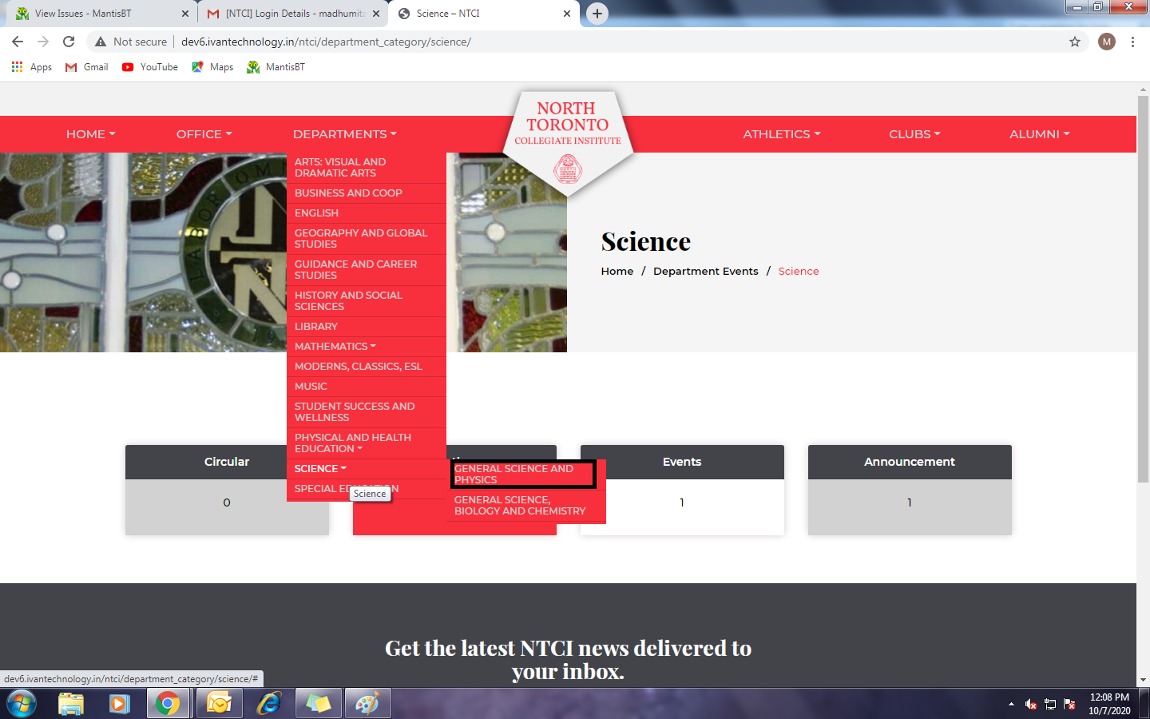Launch Internet Explorer from the taskbar

[269, 703]
